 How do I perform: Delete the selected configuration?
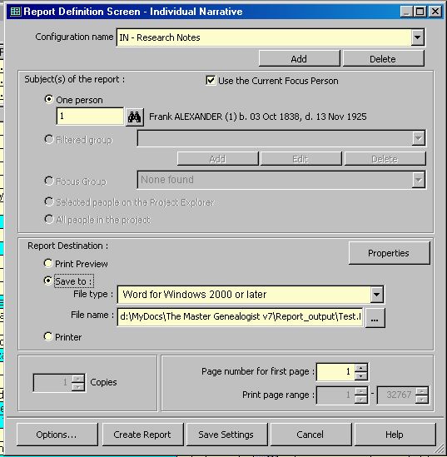(x=383, y=59)
